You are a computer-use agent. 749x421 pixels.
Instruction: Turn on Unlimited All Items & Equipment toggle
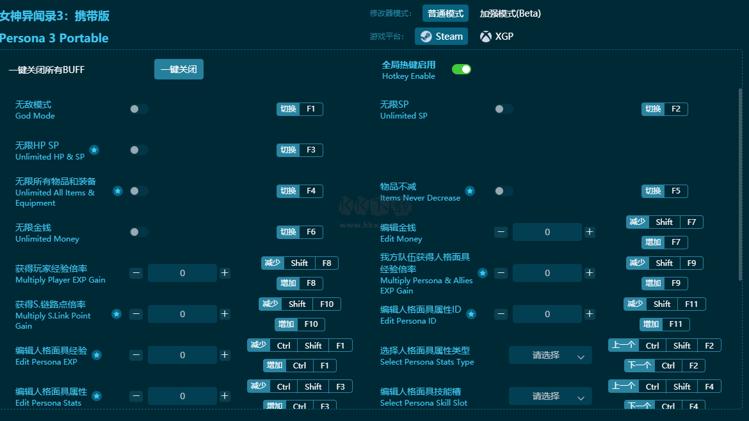click(138, 191)
